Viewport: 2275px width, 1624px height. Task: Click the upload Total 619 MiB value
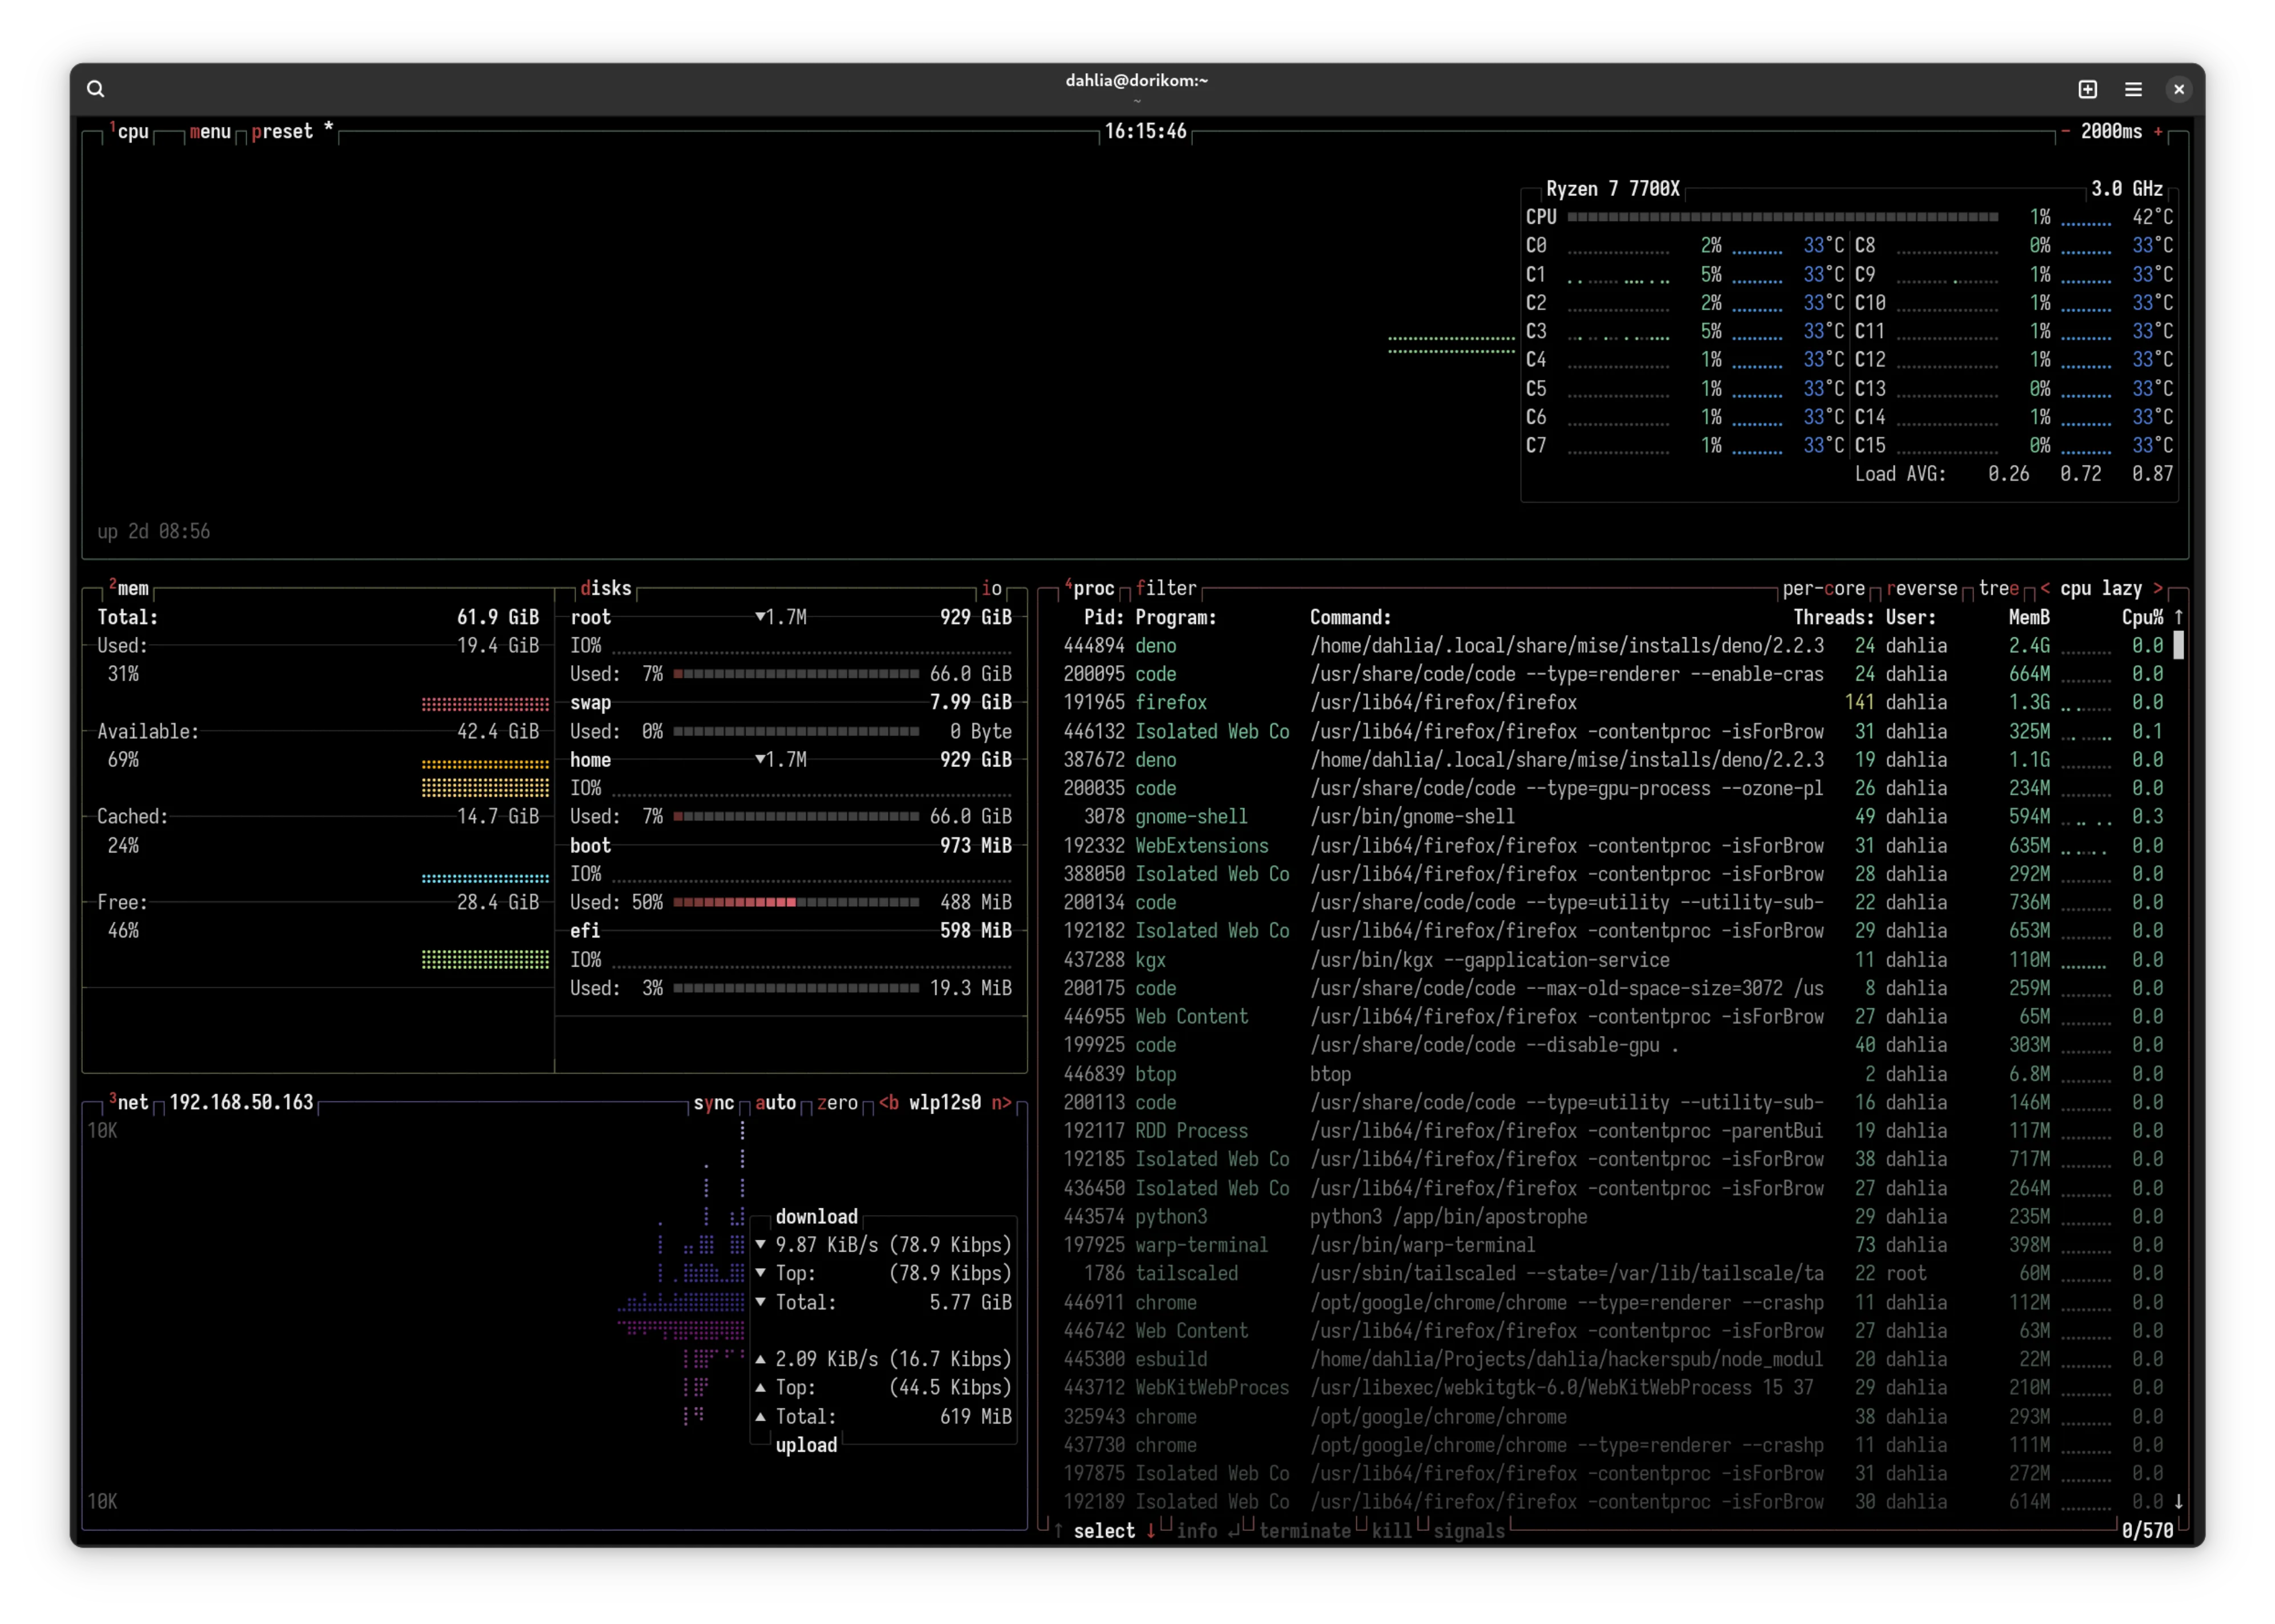click(976, 1416)
